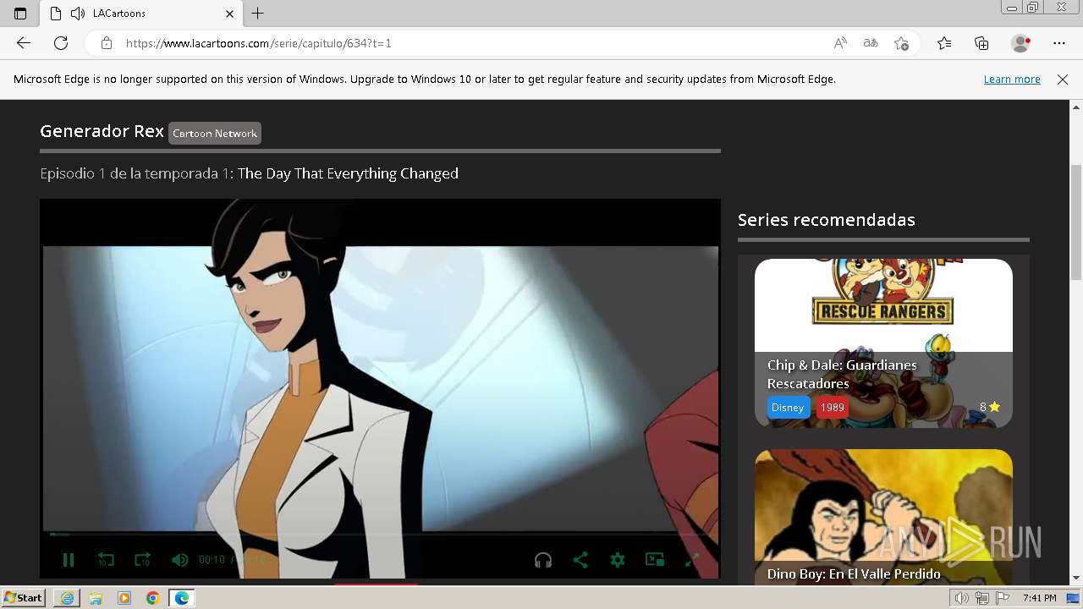Seek on the video progress bar
Viewport: 1083px width, 609px height.
(x=380, y=535)
